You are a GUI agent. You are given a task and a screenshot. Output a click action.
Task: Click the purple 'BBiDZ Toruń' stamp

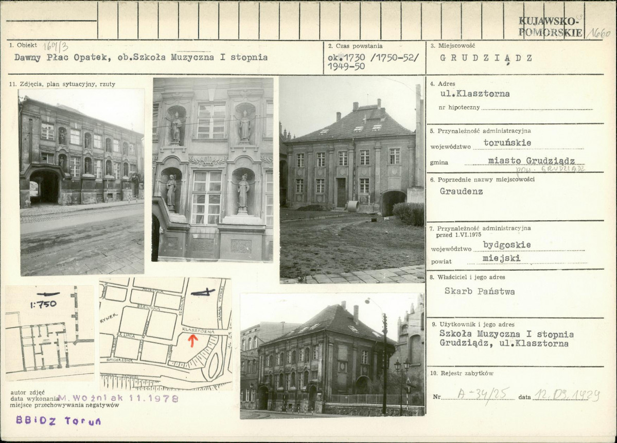click(x=58, y=421)
